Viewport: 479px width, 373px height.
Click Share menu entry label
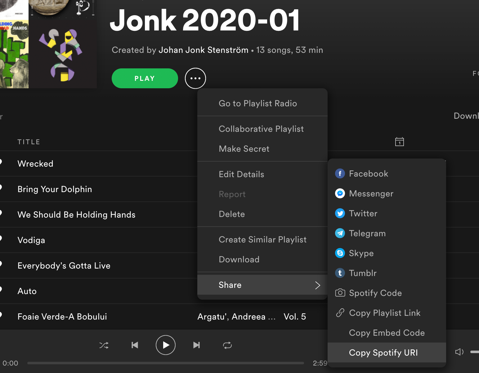[x=230, y=285]
